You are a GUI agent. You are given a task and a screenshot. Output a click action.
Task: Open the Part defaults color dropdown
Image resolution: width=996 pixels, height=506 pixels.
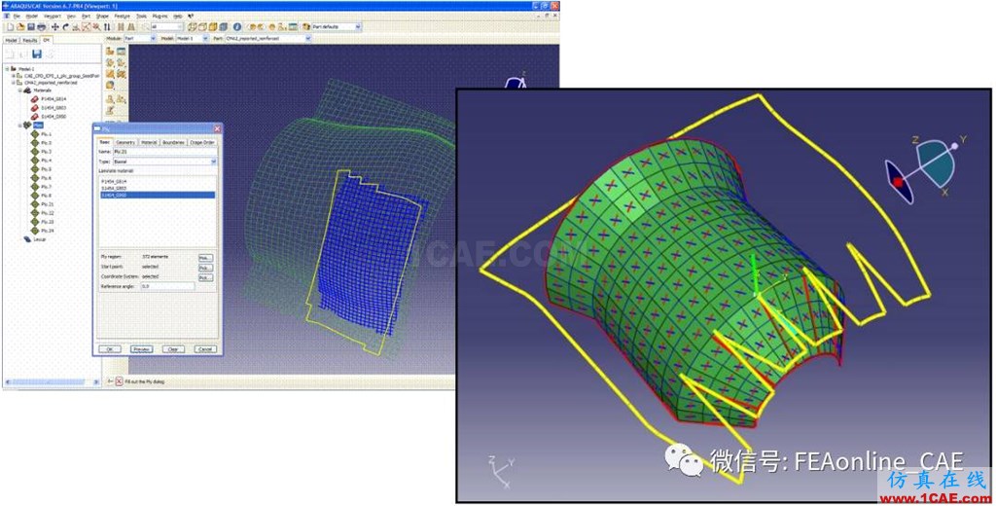pyautogui.click(x=336, y=26)
